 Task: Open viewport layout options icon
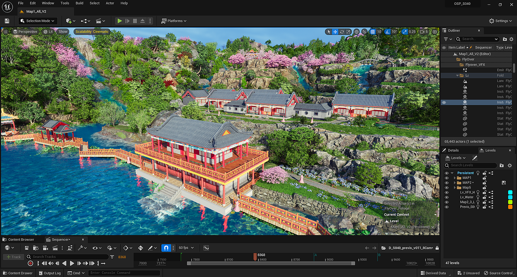[435, 32]
